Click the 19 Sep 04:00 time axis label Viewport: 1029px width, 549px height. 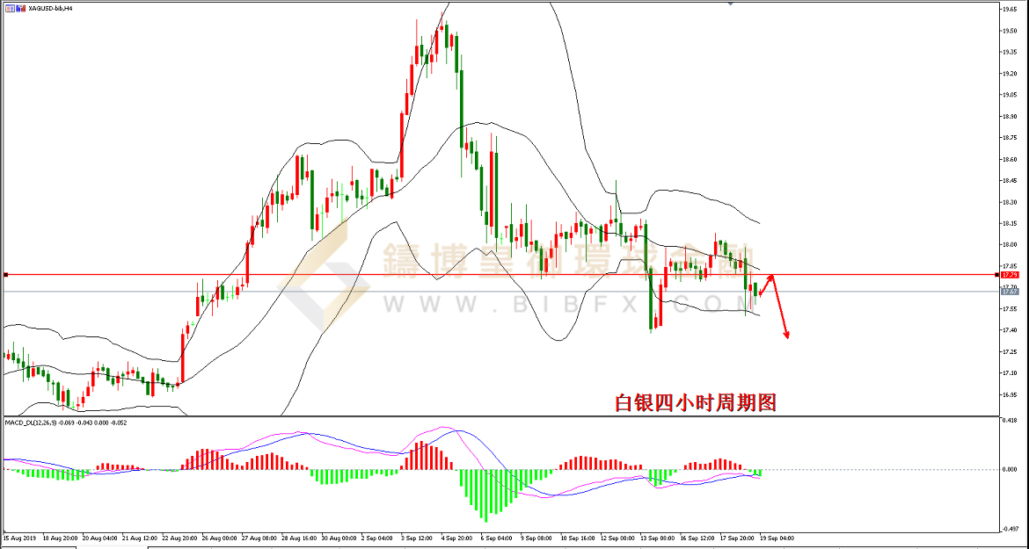coord(777,537)
